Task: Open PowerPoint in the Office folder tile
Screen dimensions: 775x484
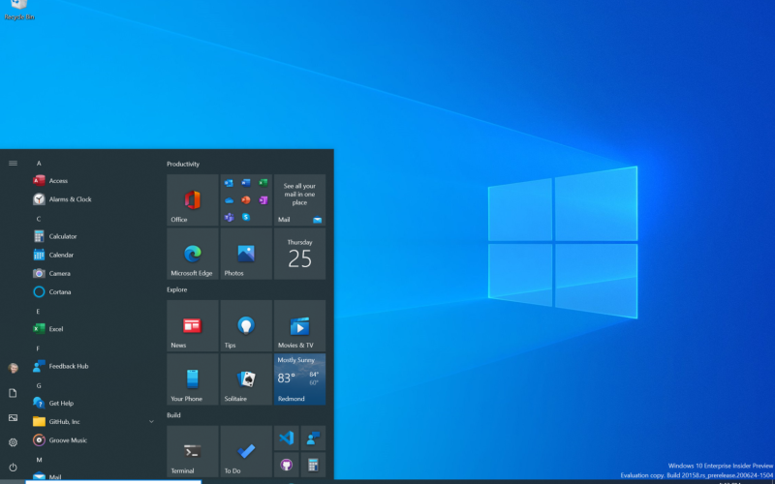Action: tap(246, 200)
